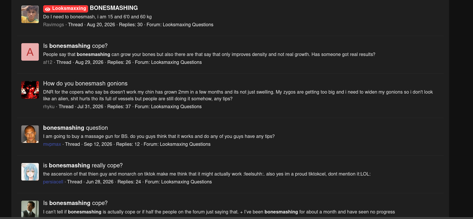Visit persiacell user profile link
Viewport: 473px width, 219px height.
53,182
